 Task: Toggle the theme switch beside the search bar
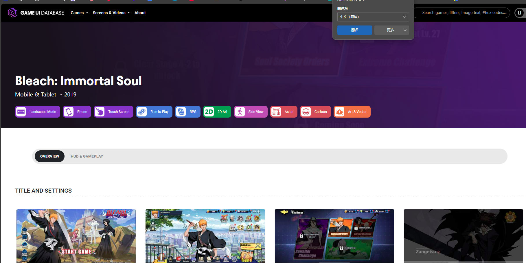click(520, 13)
